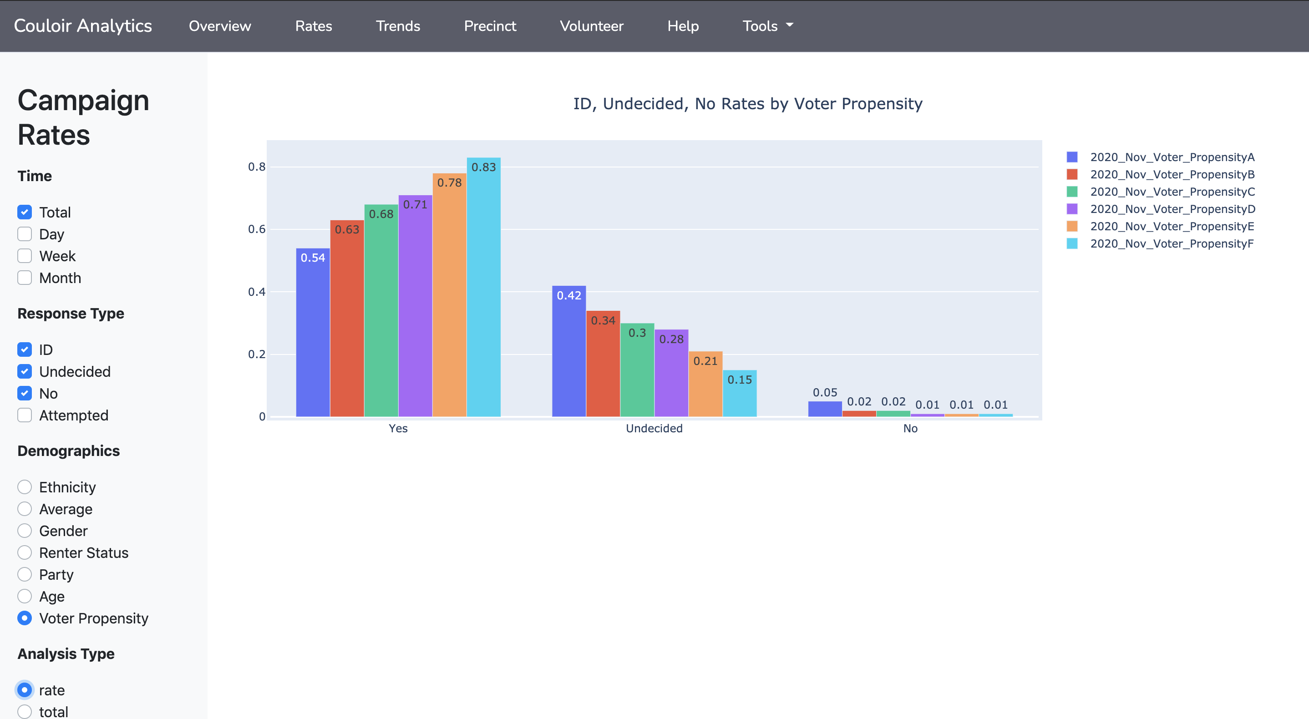Click the Tools dropdown caret arrow

(x=790, y=25)
